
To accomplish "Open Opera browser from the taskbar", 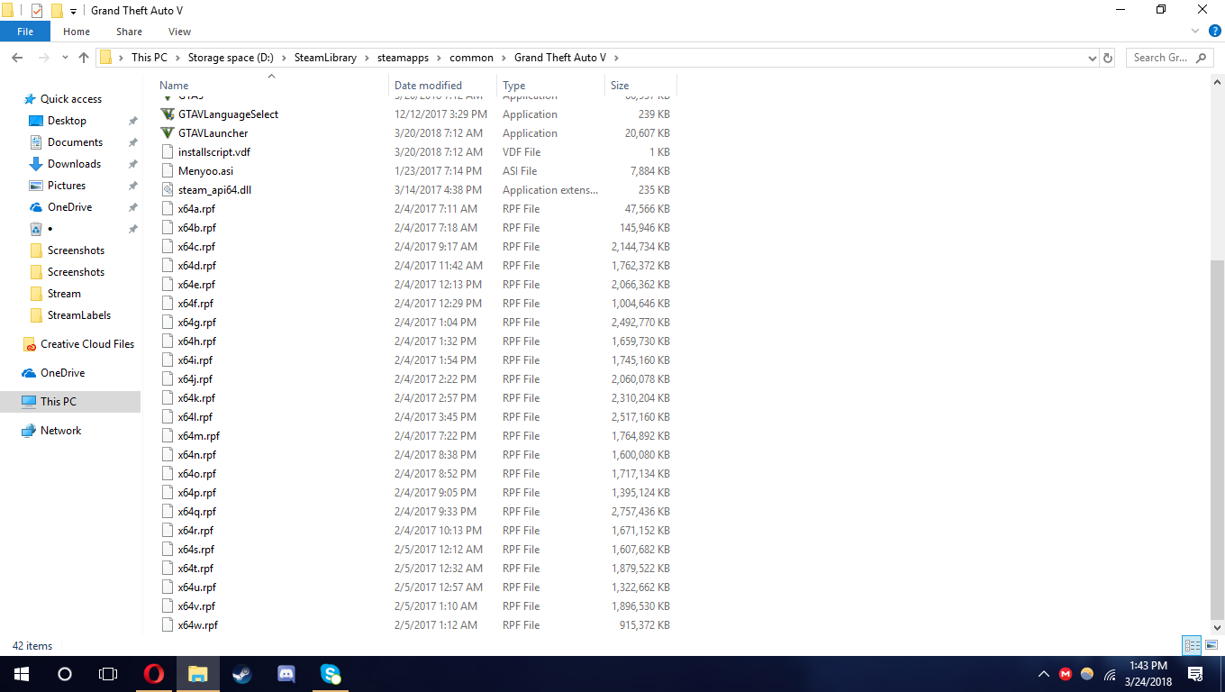I will 154,674.
